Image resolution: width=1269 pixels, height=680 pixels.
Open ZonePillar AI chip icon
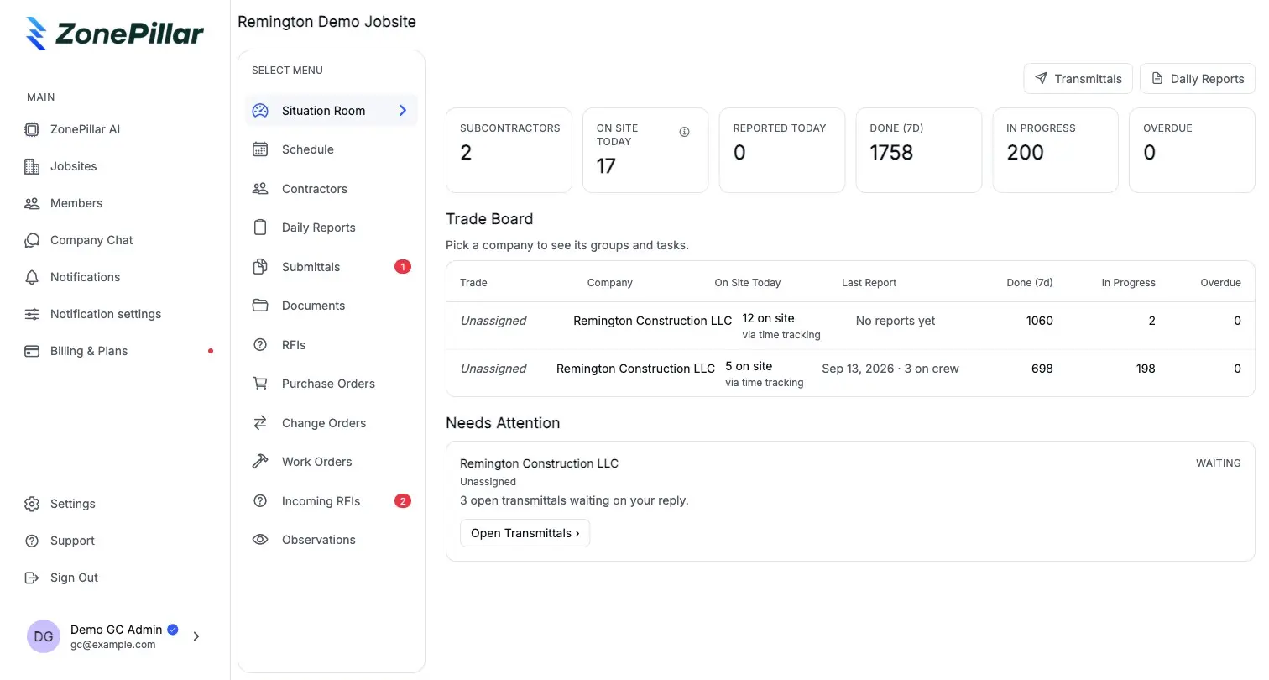click(x=32, y=129)
